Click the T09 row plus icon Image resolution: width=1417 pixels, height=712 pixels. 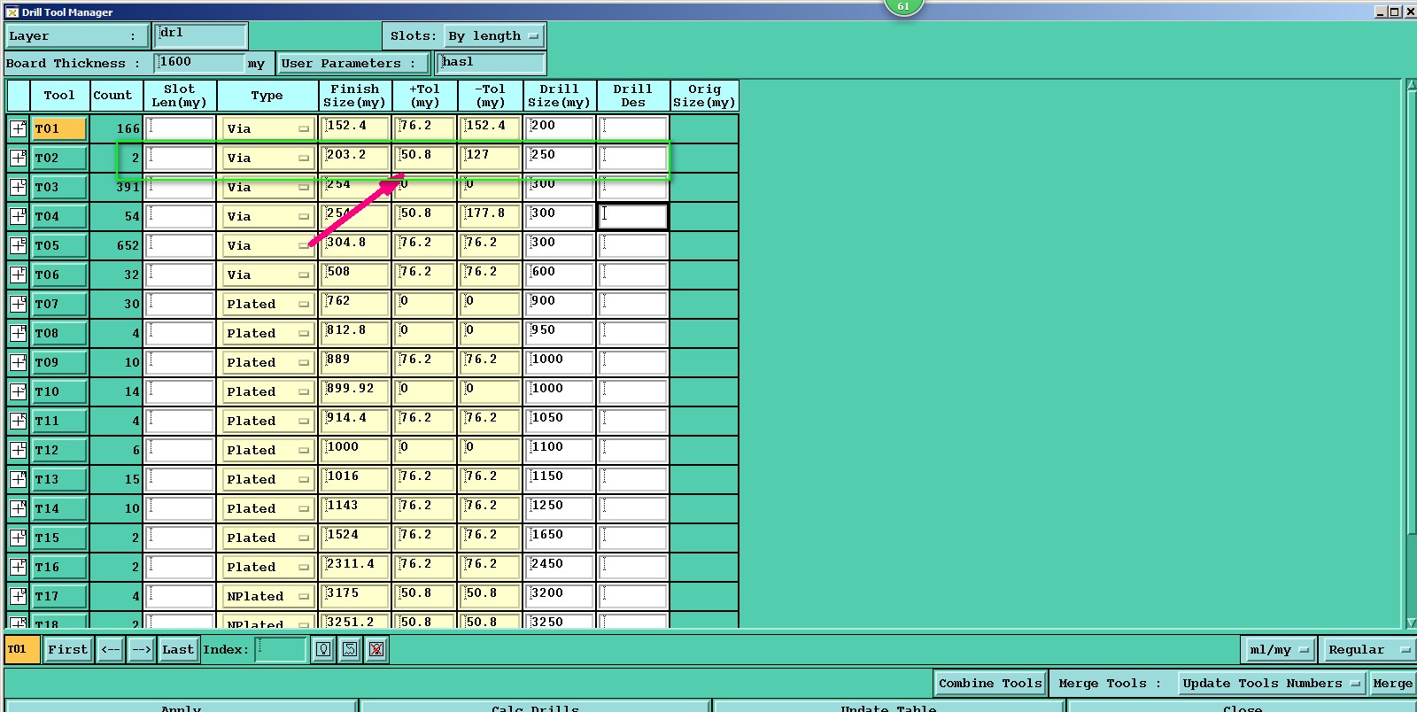pos(18,362)
